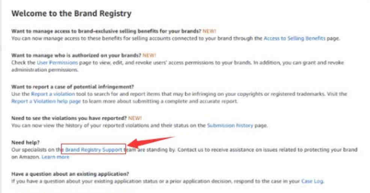Click the Welcome to the Brand Registry heading

(x=71, y=13)
